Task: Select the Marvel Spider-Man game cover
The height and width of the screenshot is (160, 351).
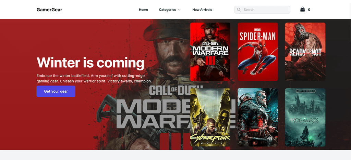Action: pos(258,52)
